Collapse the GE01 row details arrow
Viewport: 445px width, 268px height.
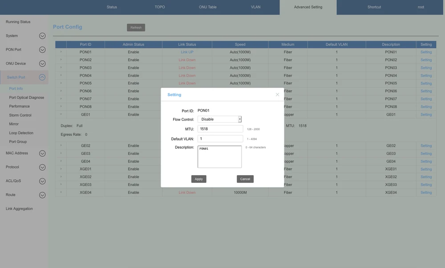pyautogui.click(x=61, y=115)
